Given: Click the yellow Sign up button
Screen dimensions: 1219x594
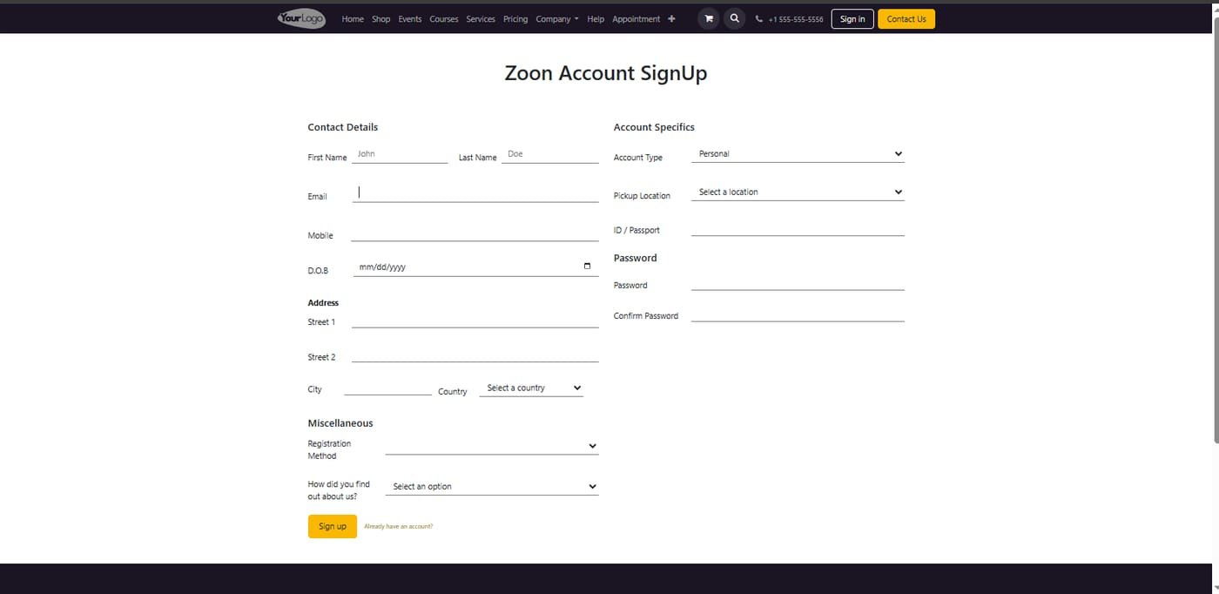Looking at the screenshot, I should pos(333,526).
